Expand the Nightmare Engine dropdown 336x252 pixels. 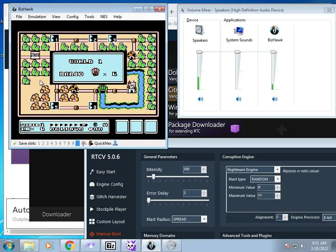277,170
